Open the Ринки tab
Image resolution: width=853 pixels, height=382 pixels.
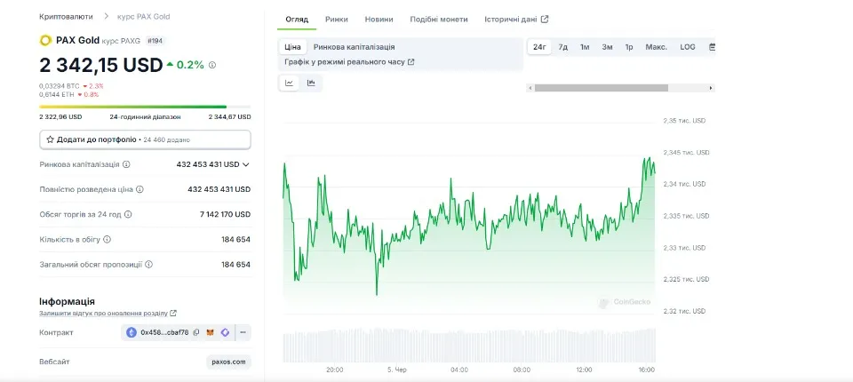point(337,19)
